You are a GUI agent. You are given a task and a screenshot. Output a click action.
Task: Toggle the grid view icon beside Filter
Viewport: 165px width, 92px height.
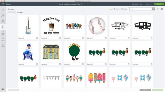point(162,9)
